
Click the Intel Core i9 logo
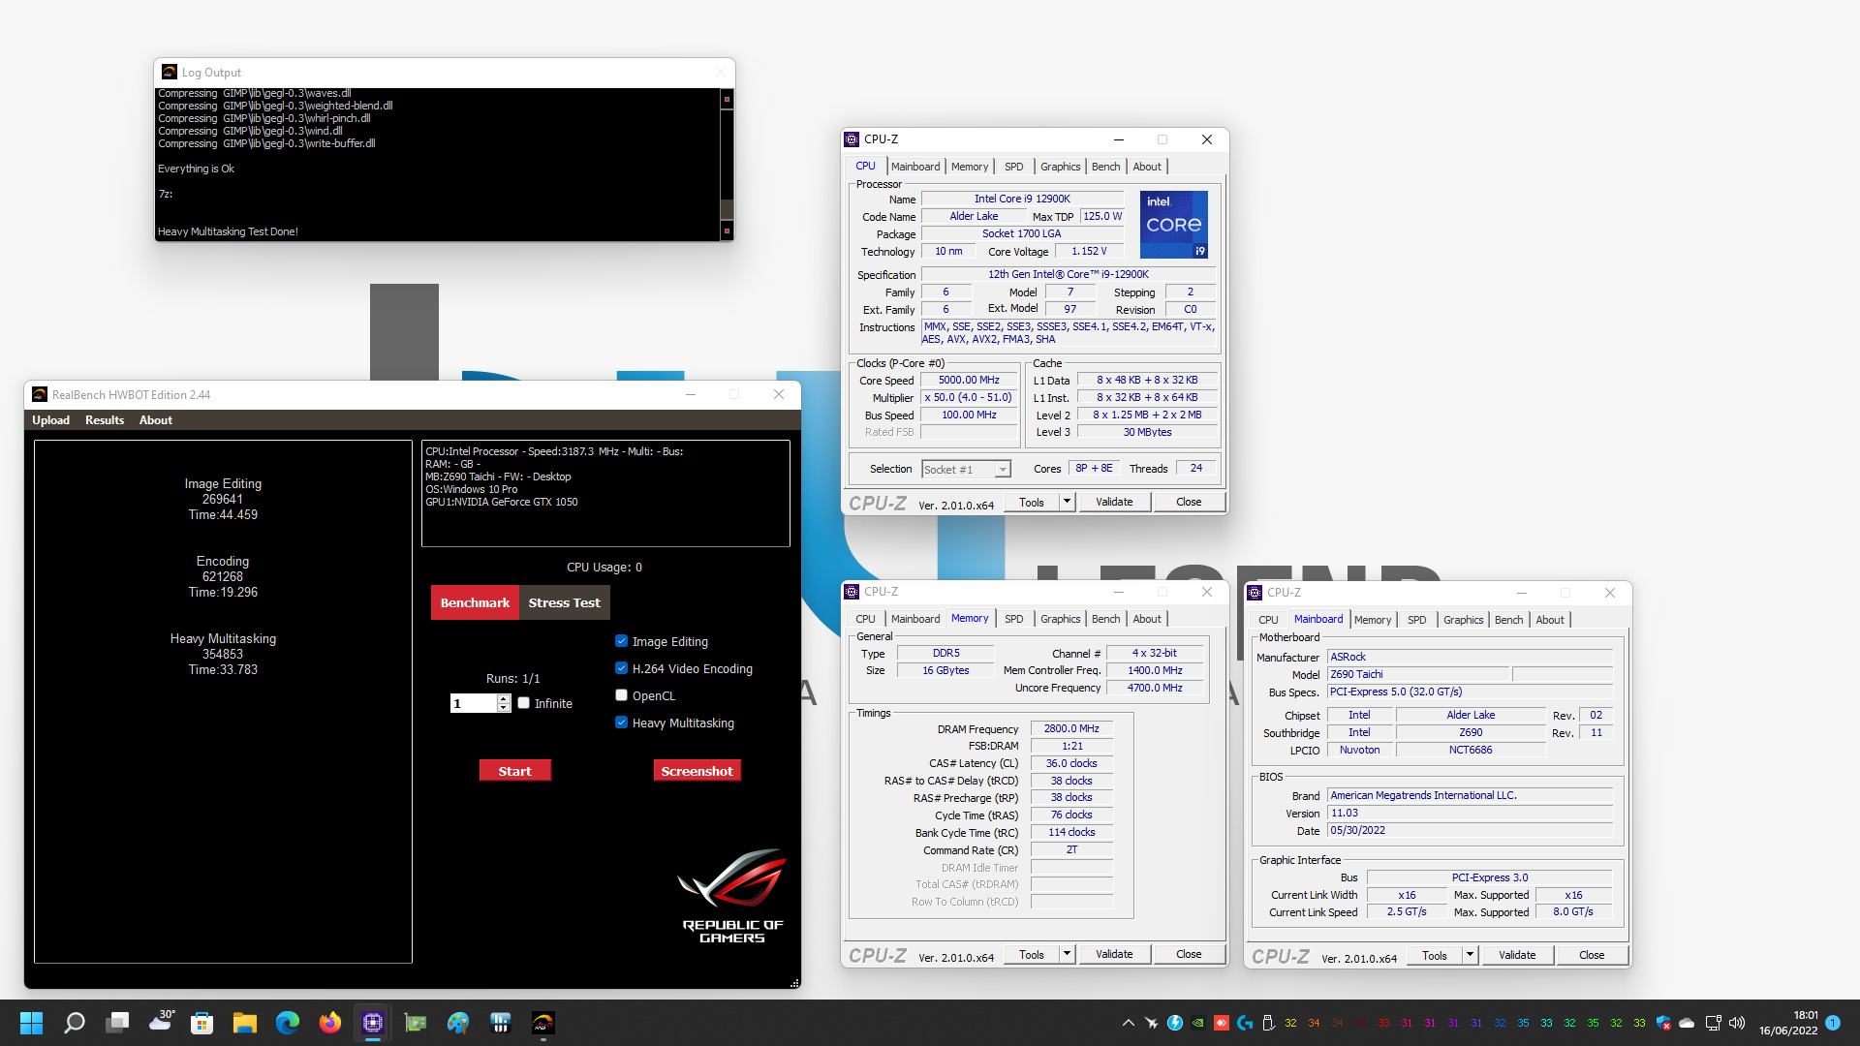tap(1173, 225)
